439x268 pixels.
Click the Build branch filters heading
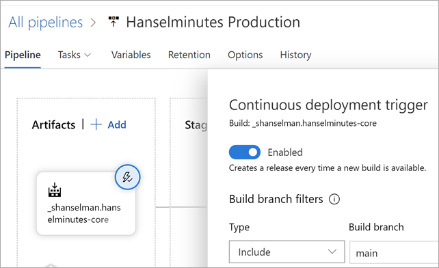pyautogui.click(x=276, y=199)
